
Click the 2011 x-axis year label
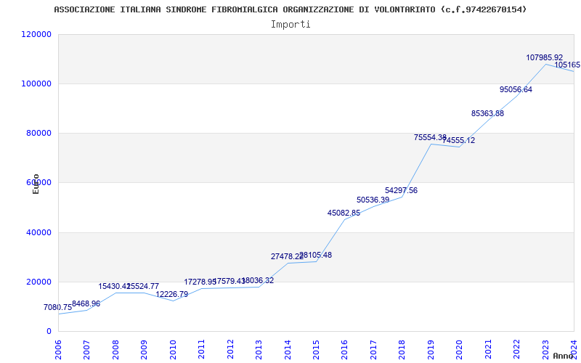click(x=201, y=350)
